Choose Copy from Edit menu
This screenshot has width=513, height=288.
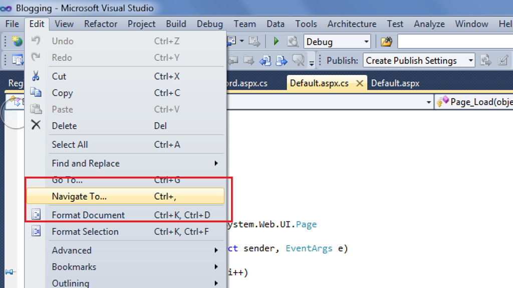click(126, 92)
